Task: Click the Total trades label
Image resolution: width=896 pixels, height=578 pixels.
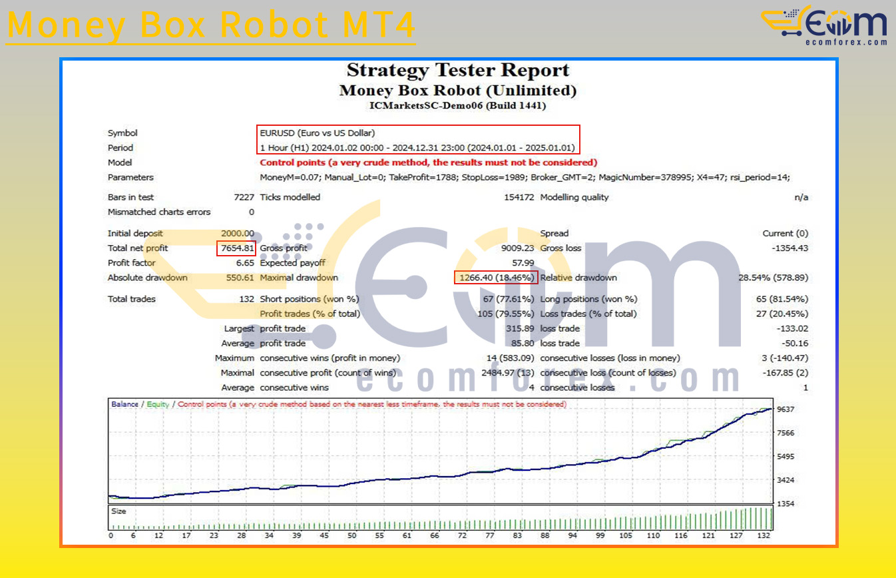Action: click(x=132, y=299)
